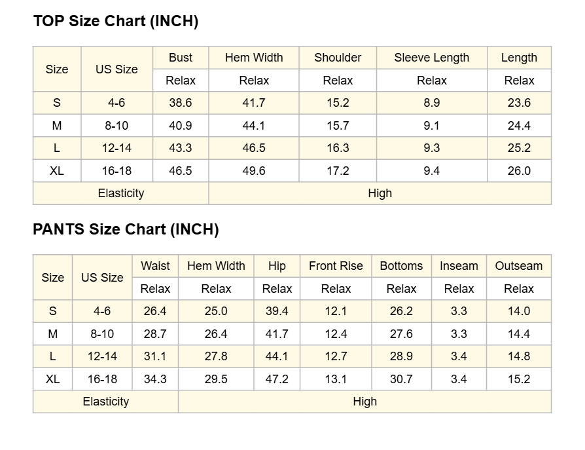
Task: Select the 47.2 hip value for XL pants
Action: pyautogui.click(x=277, y=379)
